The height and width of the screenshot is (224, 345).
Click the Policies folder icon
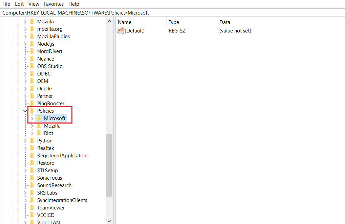[32, 111]
